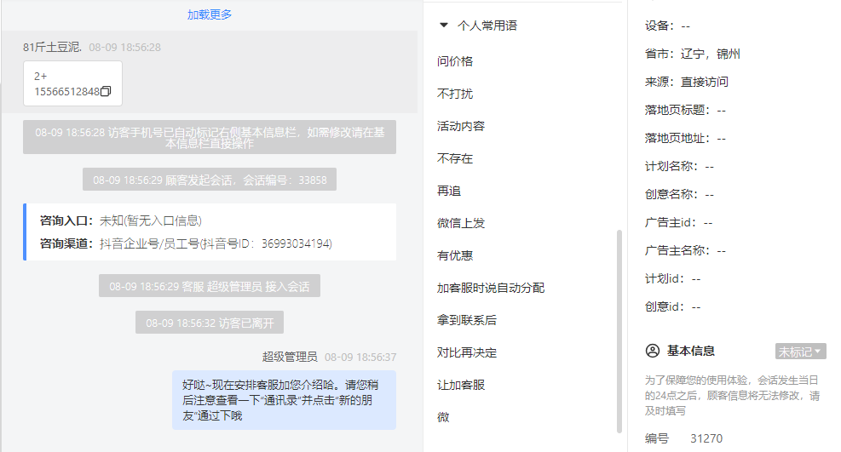
Task: Insert the 对比再决定 quick phrase
Action: coord(467,352)
